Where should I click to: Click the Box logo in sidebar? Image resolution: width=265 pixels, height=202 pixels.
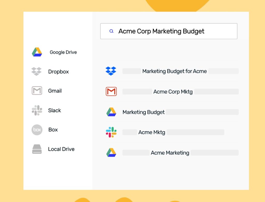(37, 130)
